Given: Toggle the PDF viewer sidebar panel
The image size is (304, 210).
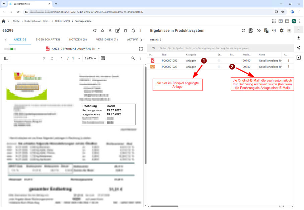Looking at the screenshot, I should [6, 58].
